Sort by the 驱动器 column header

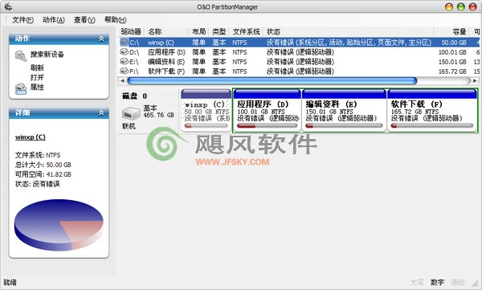pos(131,31)
